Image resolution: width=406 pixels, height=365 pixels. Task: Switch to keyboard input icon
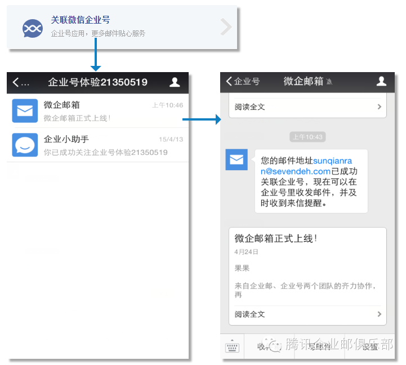coord(232,346)
